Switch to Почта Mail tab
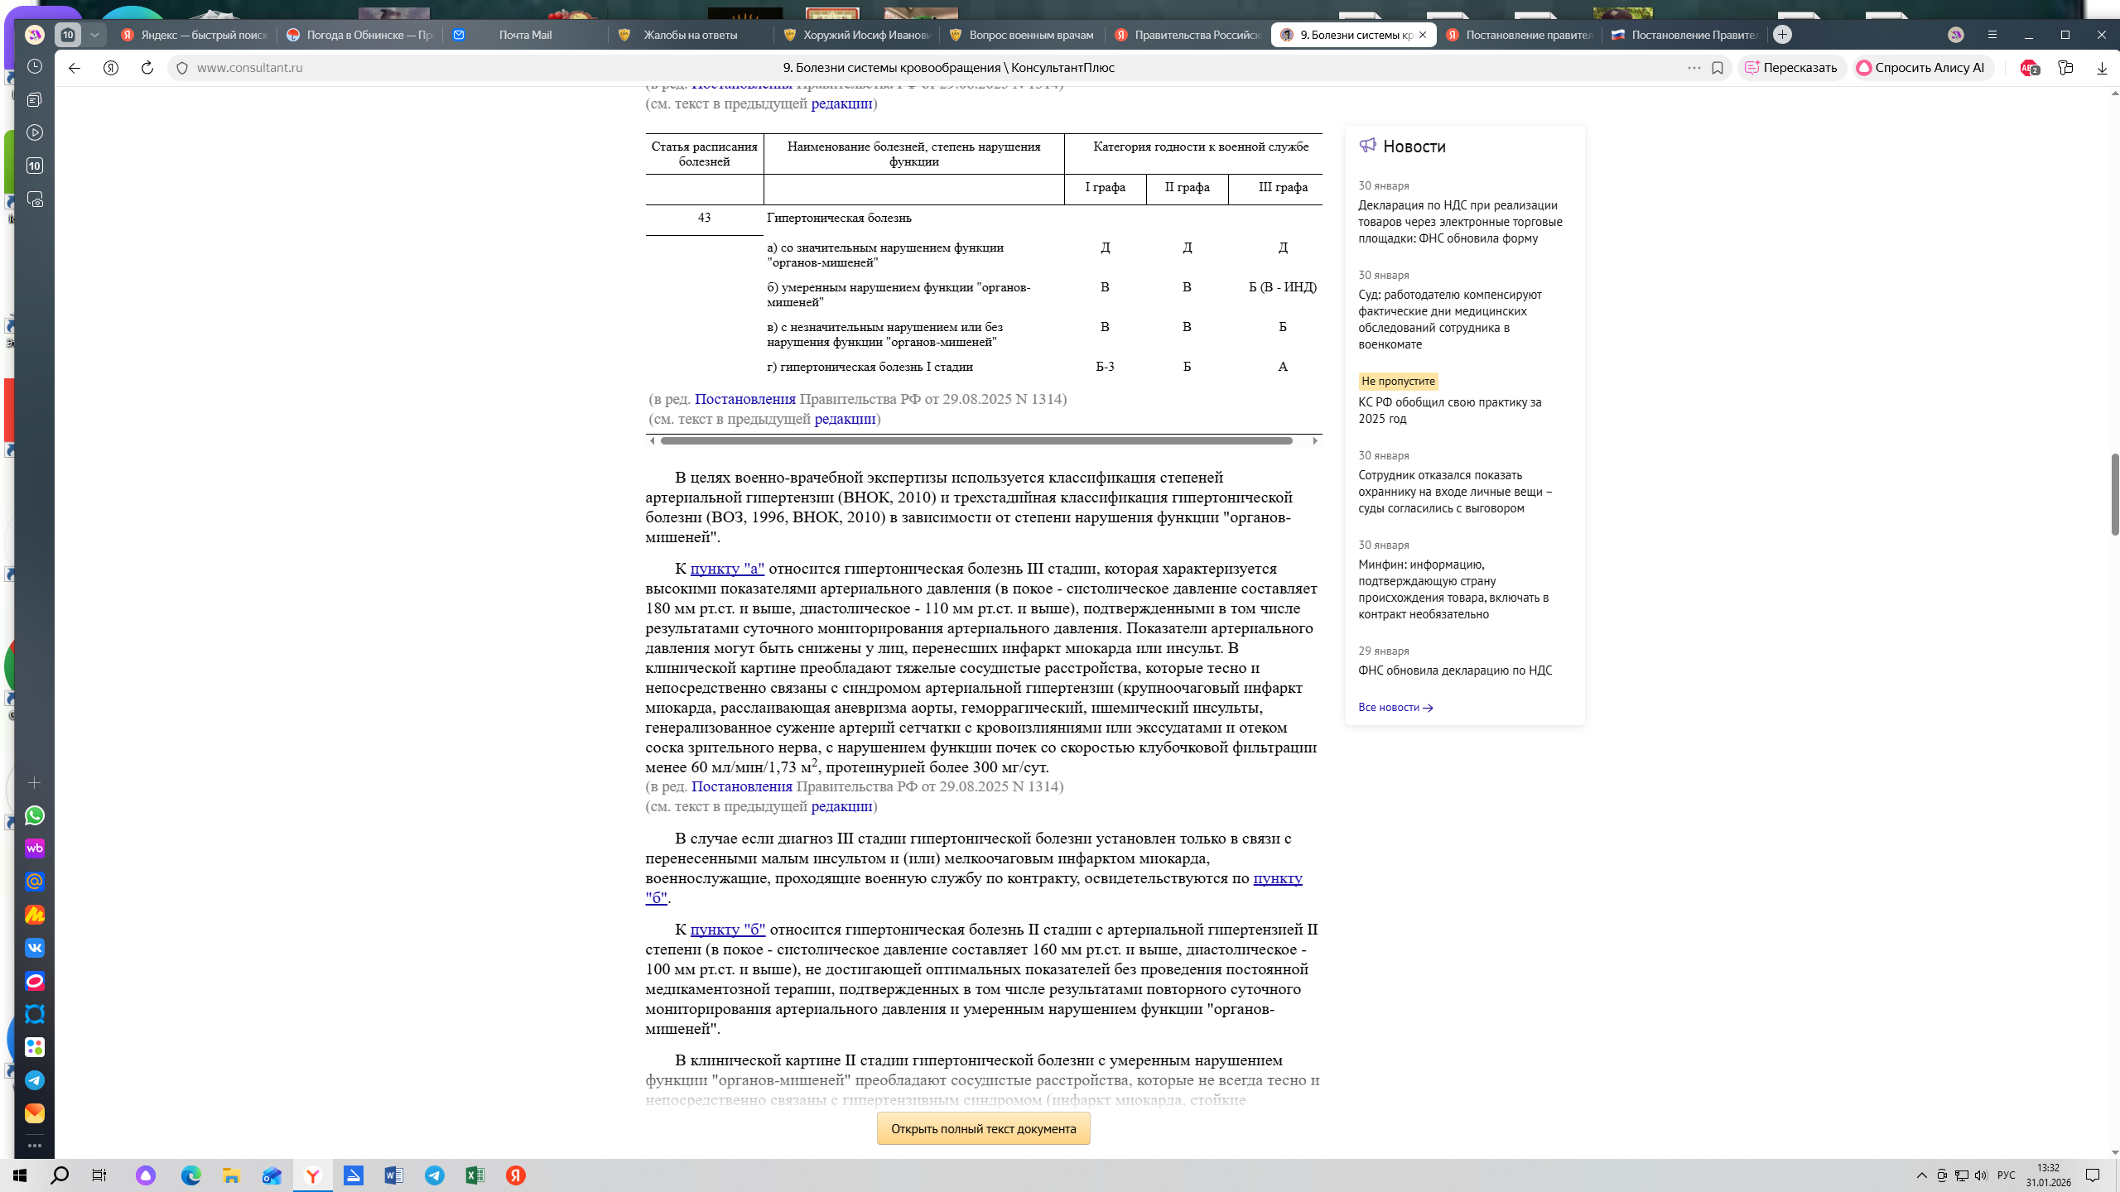The width and height of the screenshot is (2120, 1192). pos(525,35)
